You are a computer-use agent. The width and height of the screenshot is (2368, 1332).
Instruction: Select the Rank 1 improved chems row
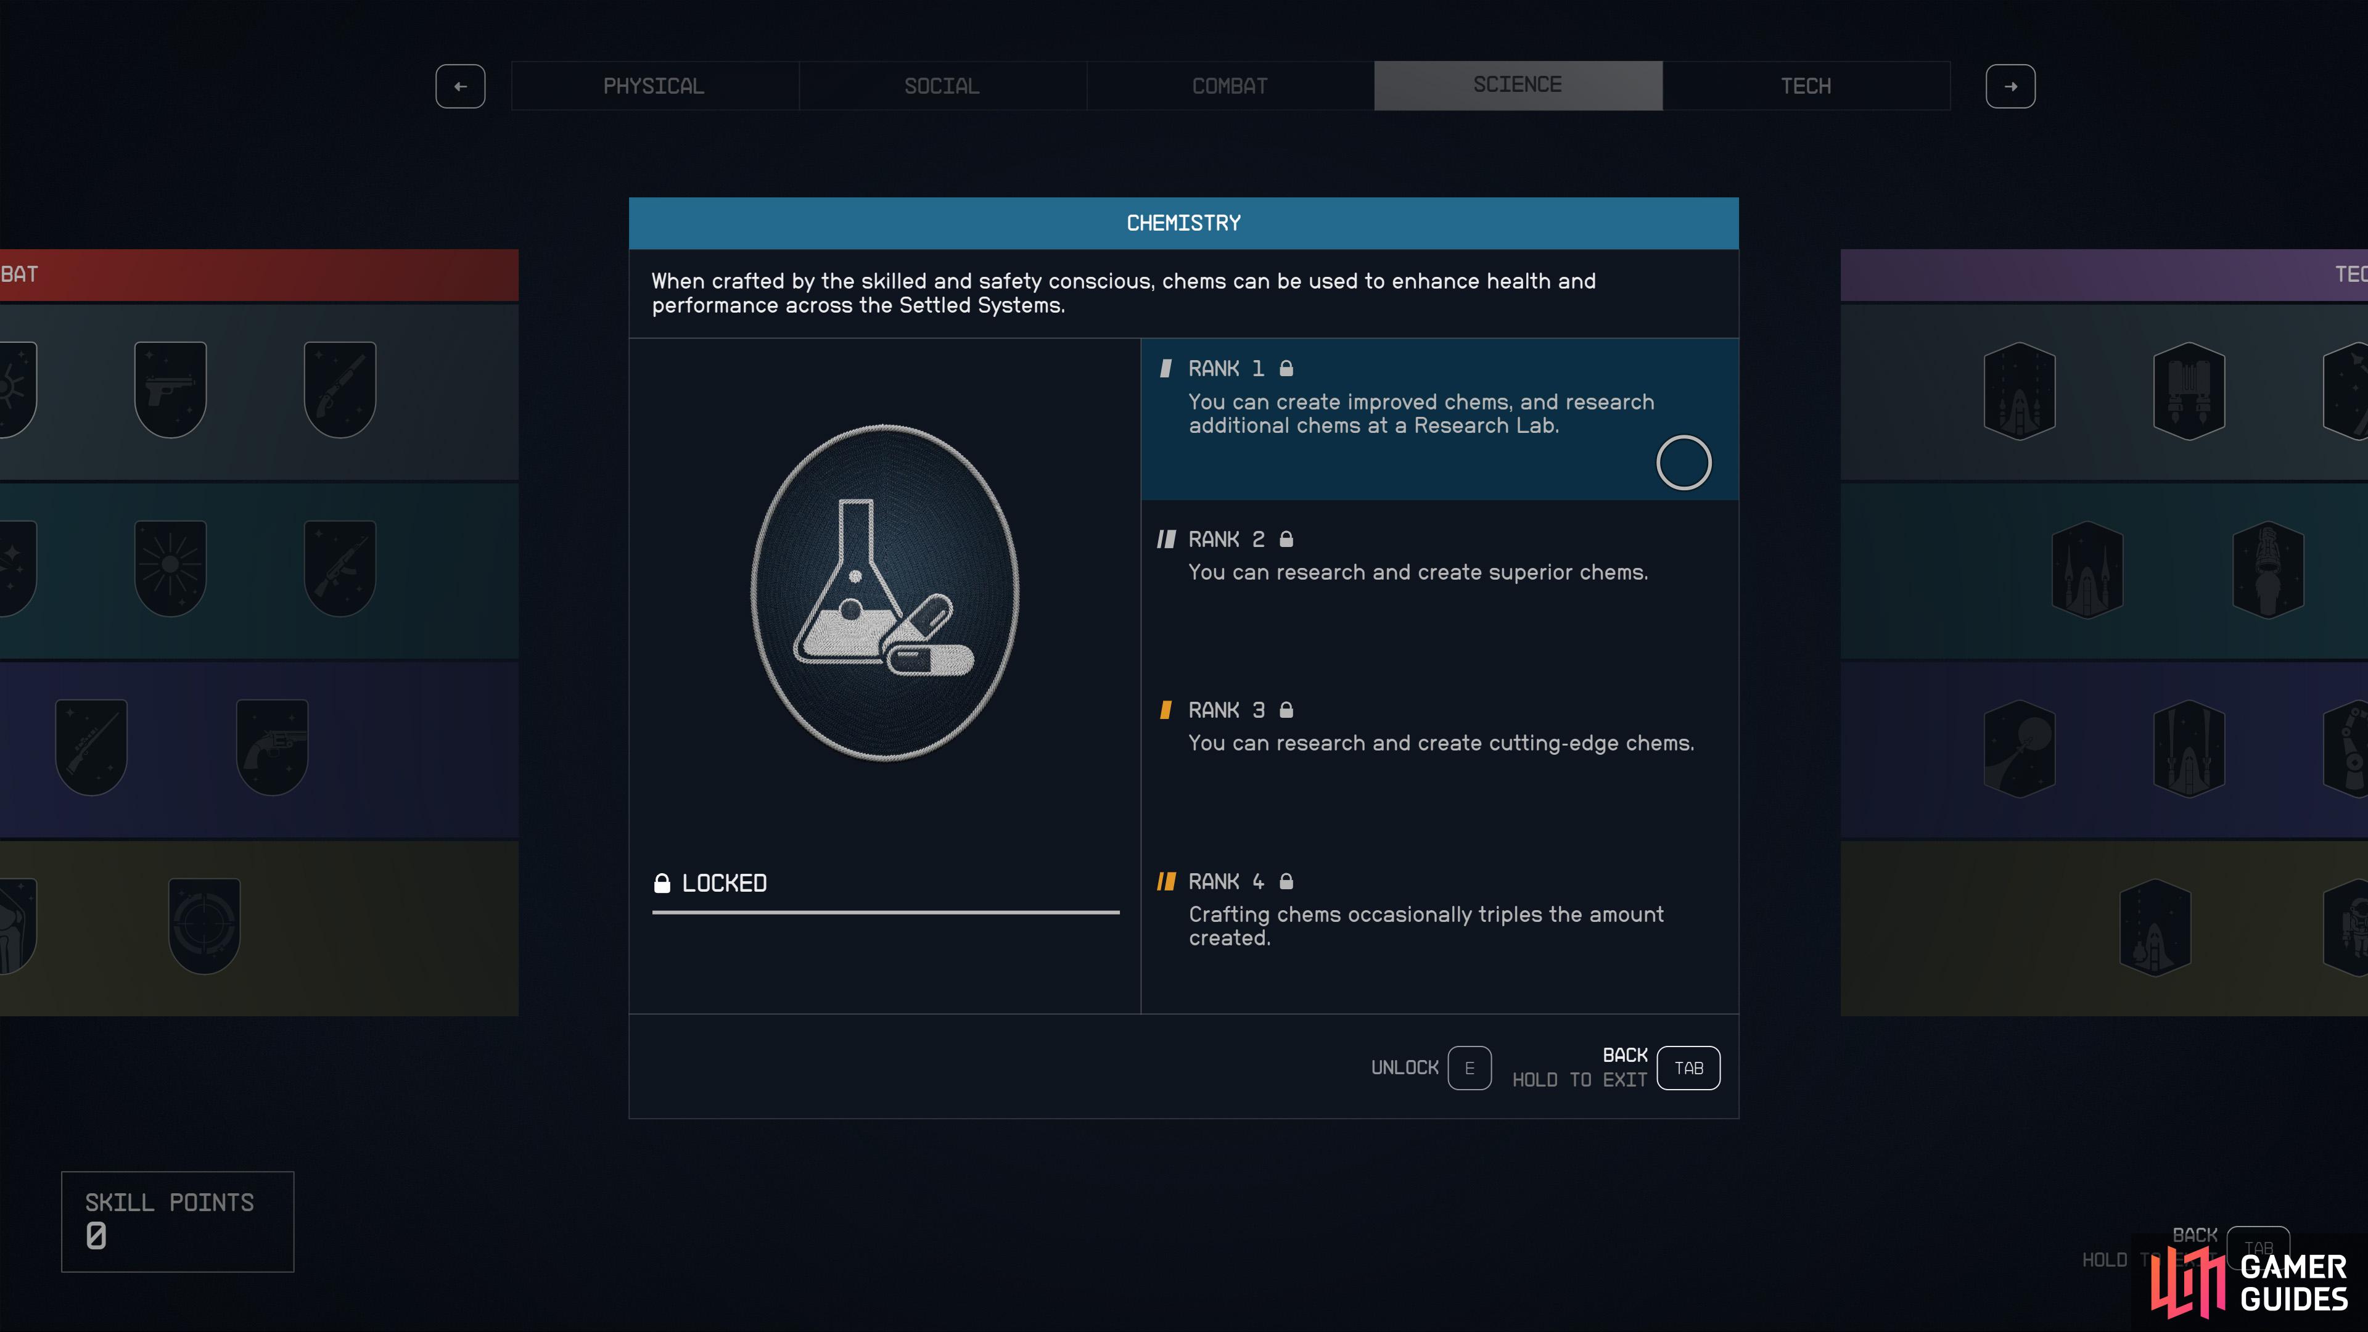(x=1439, y=419)
